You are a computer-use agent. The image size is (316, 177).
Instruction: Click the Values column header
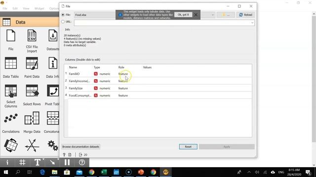pos(147,67)
